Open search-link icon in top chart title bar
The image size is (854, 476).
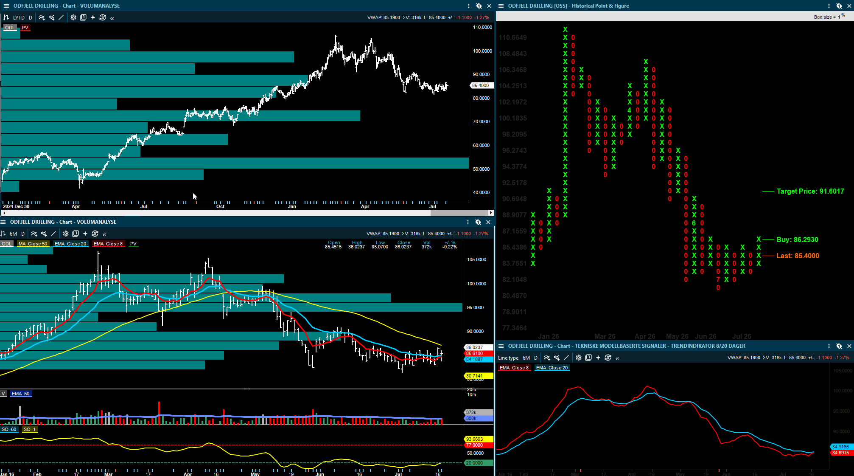click(479, 6)
